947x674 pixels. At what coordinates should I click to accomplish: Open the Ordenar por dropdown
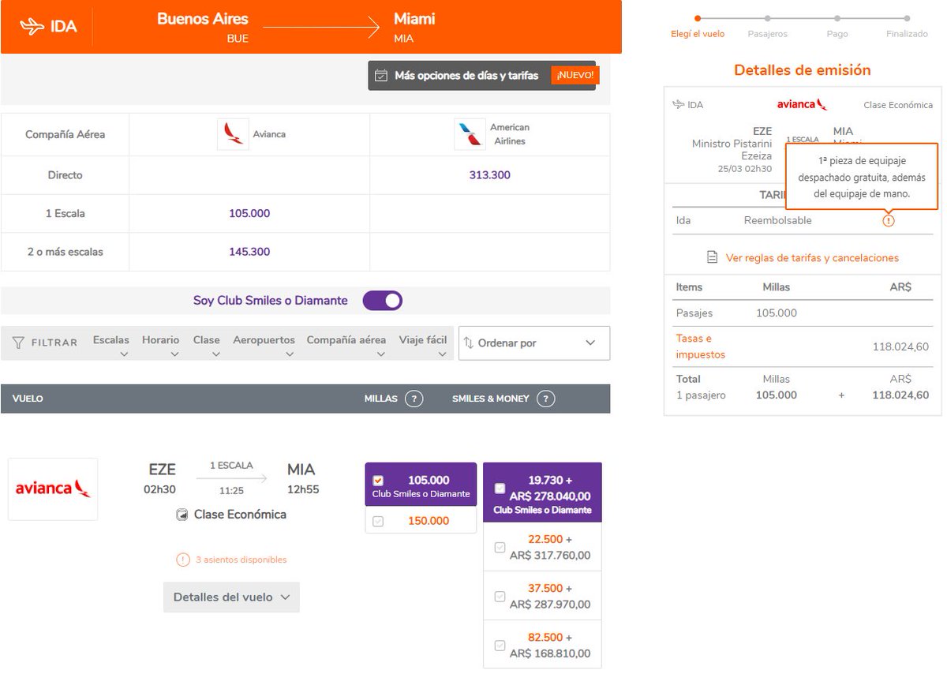[x=534, y=343]
